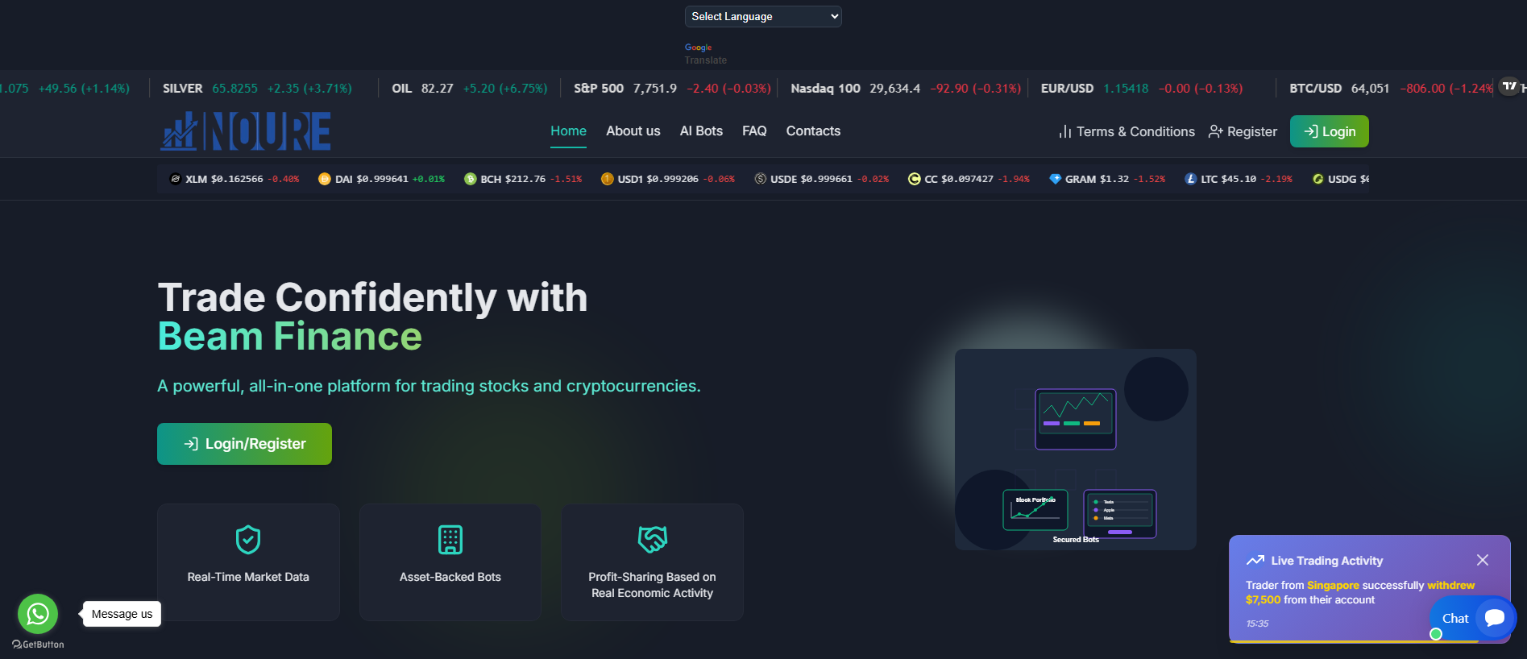
Task: Open the Contacts page
Action: click(x=813, y=131)
